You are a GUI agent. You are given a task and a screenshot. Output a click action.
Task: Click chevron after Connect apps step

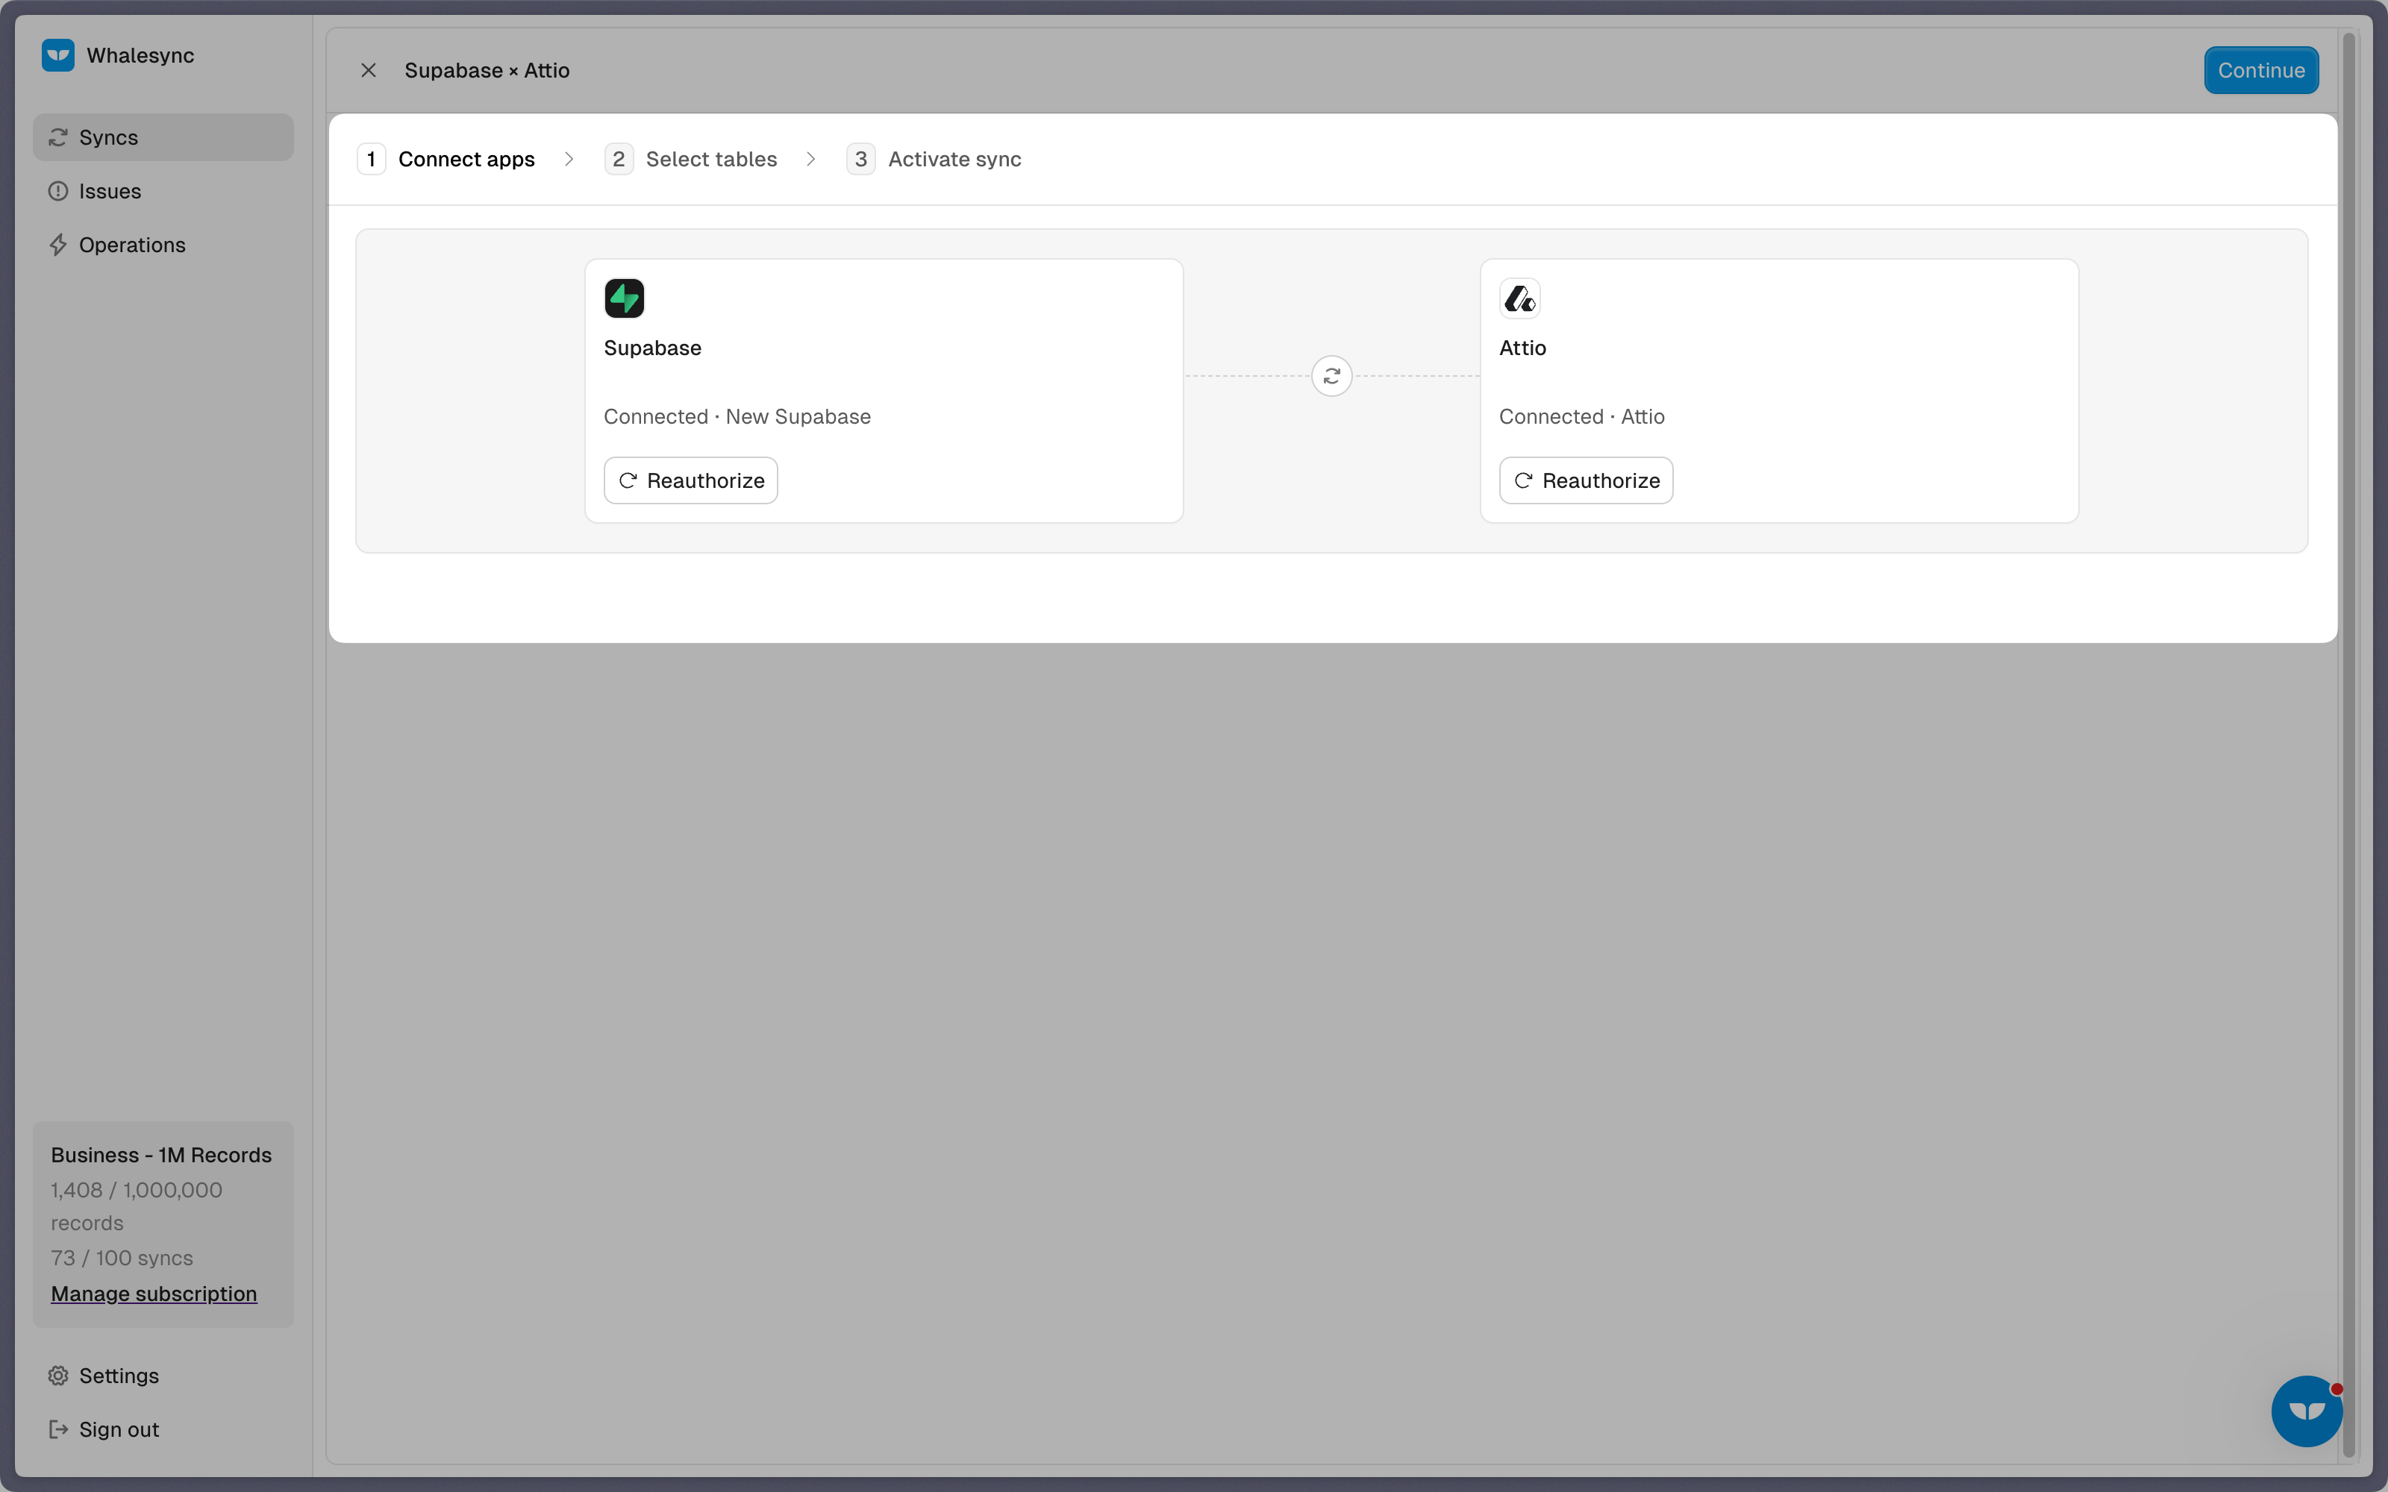pos(569,159)
